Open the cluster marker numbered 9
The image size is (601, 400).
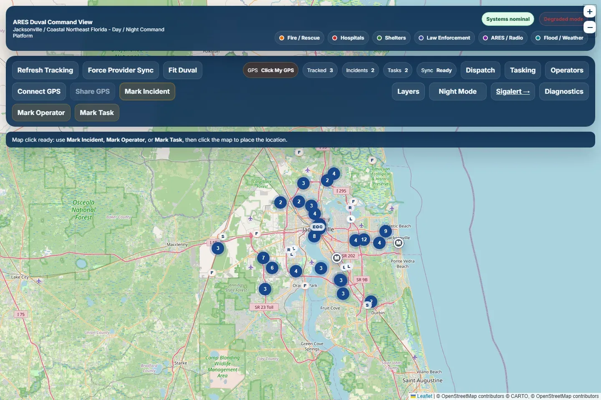386,231
